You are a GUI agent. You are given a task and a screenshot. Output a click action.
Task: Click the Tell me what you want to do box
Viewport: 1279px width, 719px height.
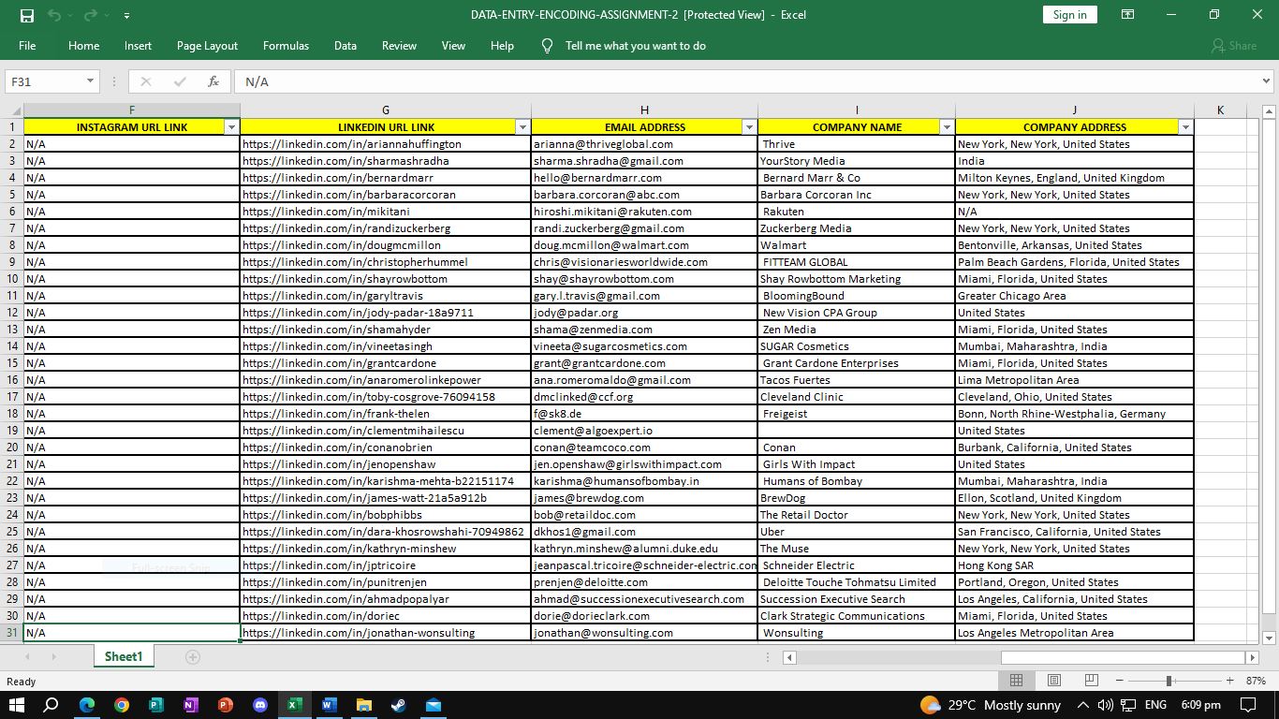[x=635, y=46]
